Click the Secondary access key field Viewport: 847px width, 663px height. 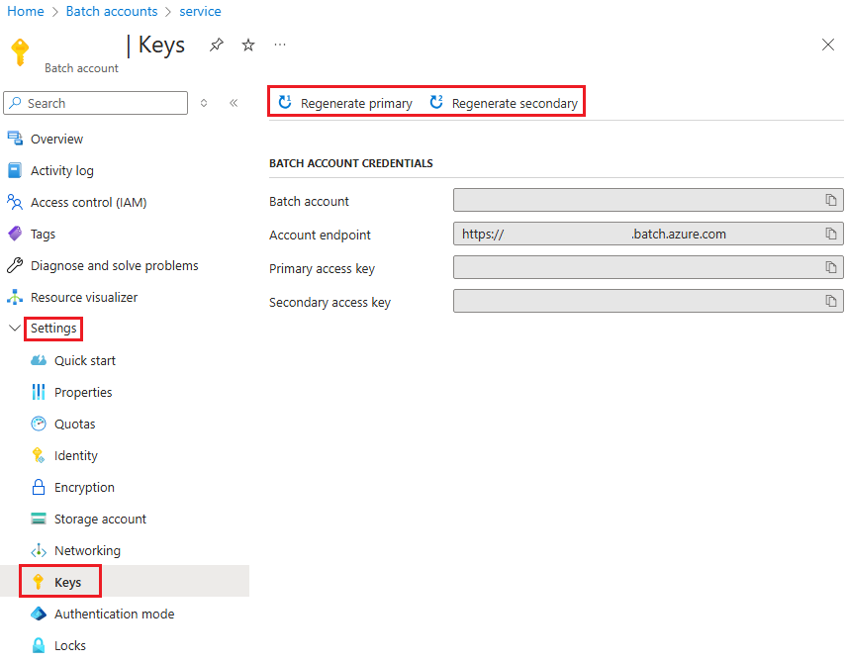(x=648, y=301)
